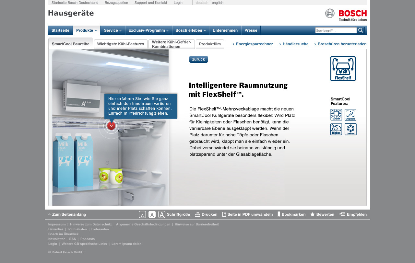Click the zurück button
The image size is (415, 263).
[x=198, y=59]
